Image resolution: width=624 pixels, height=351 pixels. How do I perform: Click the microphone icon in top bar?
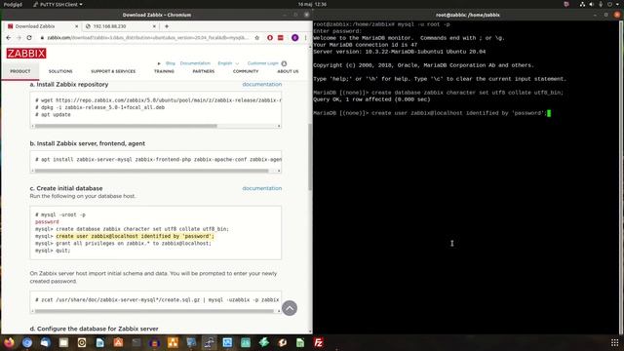pos(601,4)
